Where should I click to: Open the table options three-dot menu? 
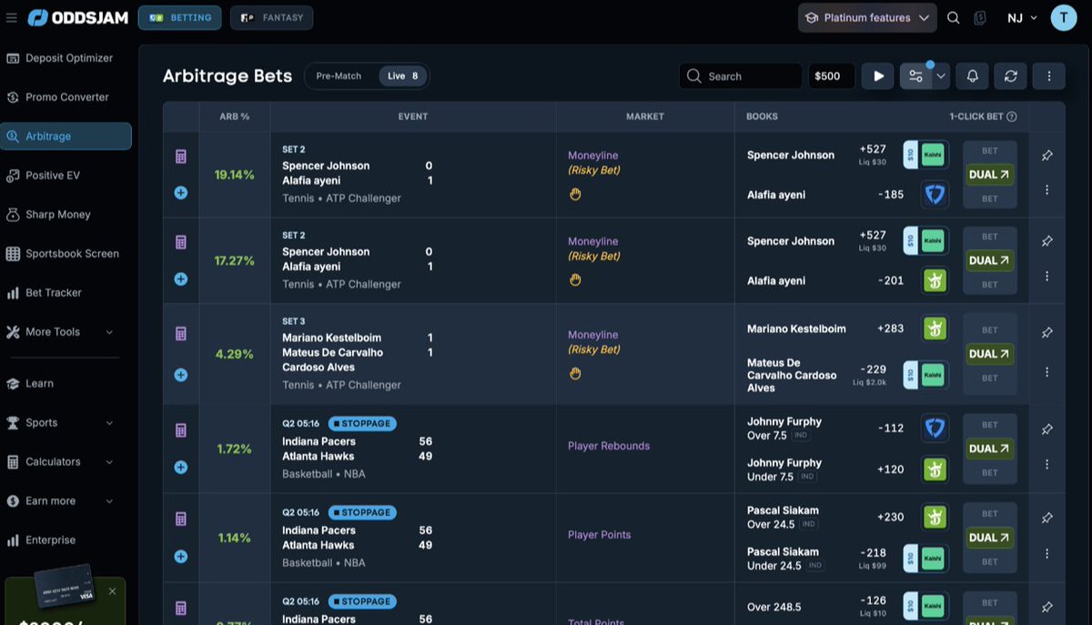point(1048,76)
